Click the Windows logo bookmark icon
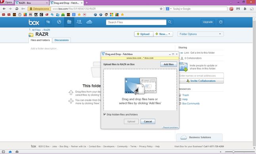256x154 pixels. click(111, 15)
